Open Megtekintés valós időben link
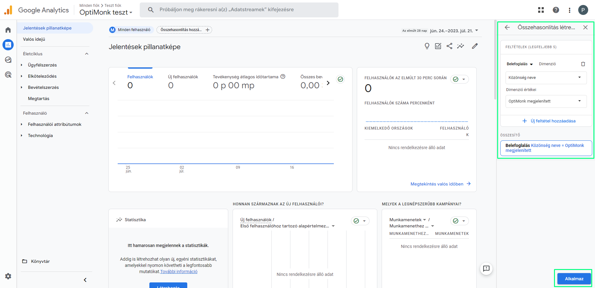The width and height of the screenshot is (595, 288). (441, 184)
